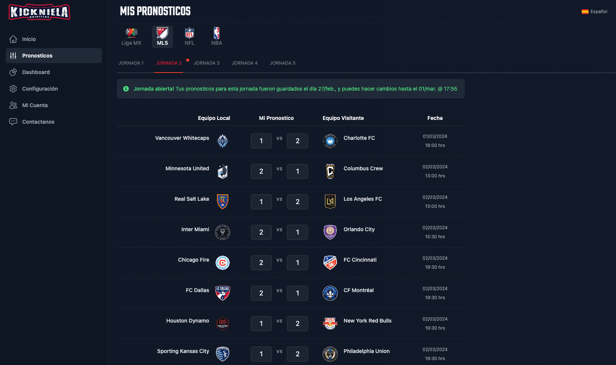Edit Vancouver Whitecaps home score field
This screenshot has height=365, width=616.
(x=261, y=141)
